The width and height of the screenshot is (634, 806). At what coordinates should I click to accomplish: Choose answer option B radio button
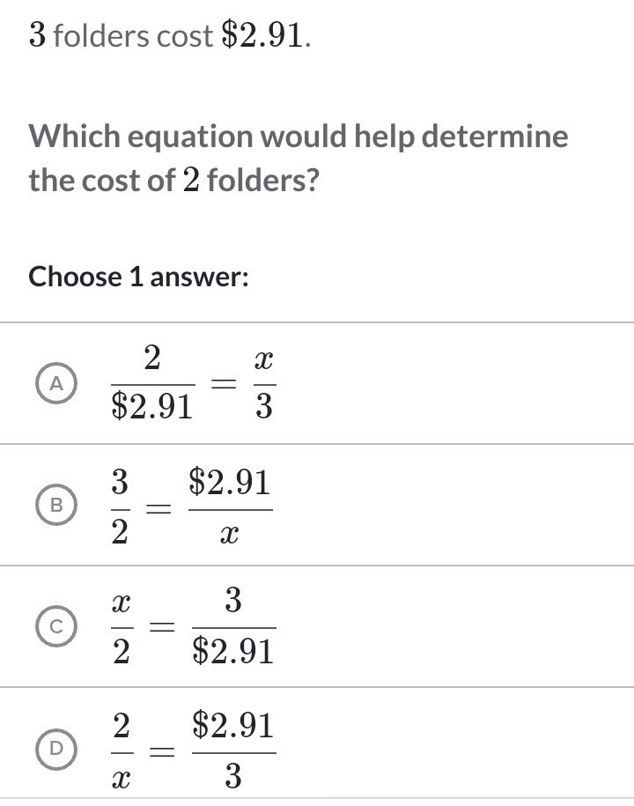pos(57,505)
